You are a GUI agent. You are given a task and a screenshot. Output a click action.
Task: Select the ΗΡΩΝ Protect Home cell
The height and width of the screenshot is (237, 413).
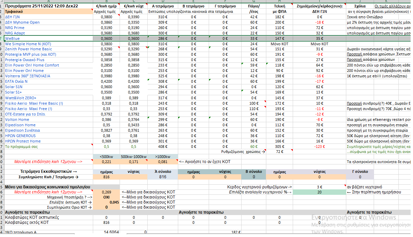[49, 141]
